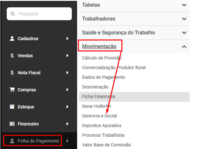Click the magnifying glass search icon
Image resolution: width=202 pixels, height=149 pixels.
point(12,14)
